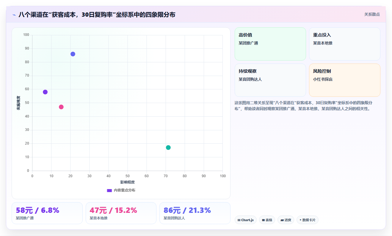Click the Chart.js tag icon

239,220
